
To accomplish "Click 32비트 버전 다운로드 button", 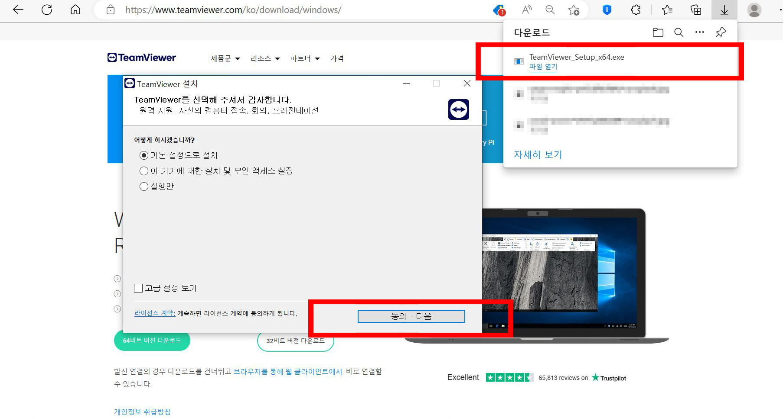I will tap(296, 341).
